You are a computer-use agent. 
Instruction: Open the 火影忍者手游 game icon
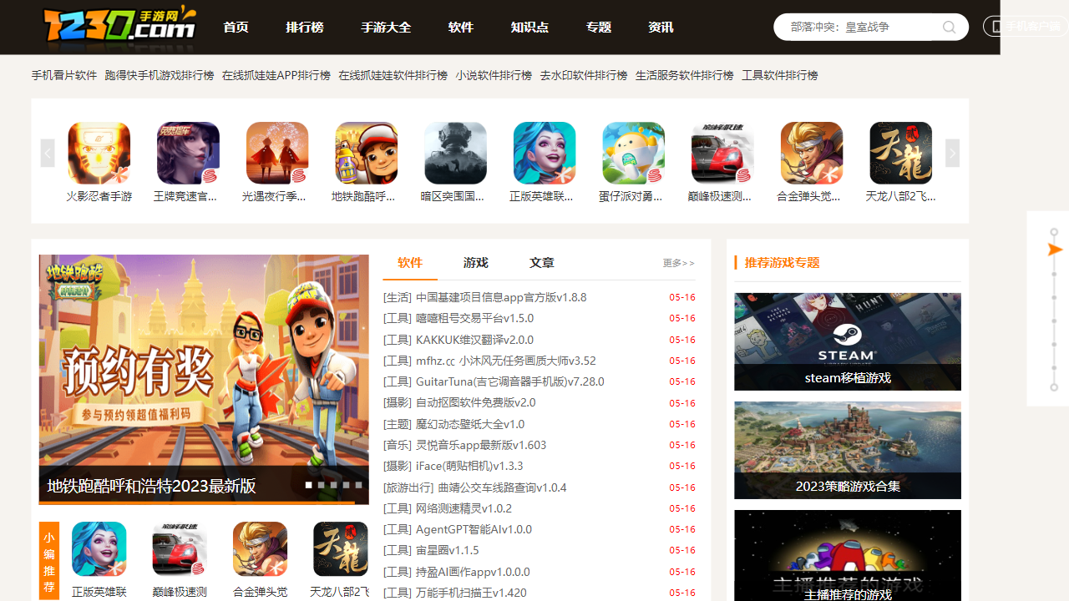99,154
